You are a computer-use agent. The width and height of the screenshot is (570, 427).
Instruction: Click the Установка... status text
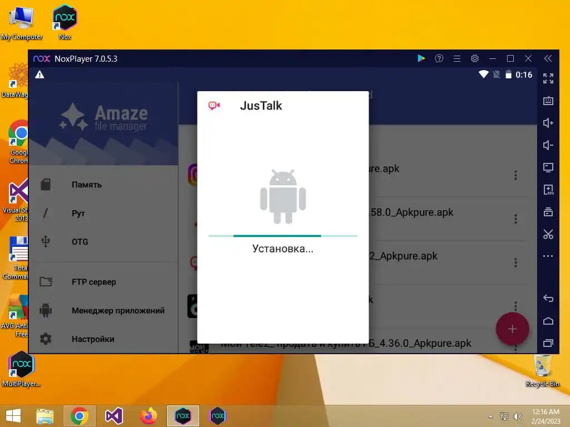pos(283,249)
